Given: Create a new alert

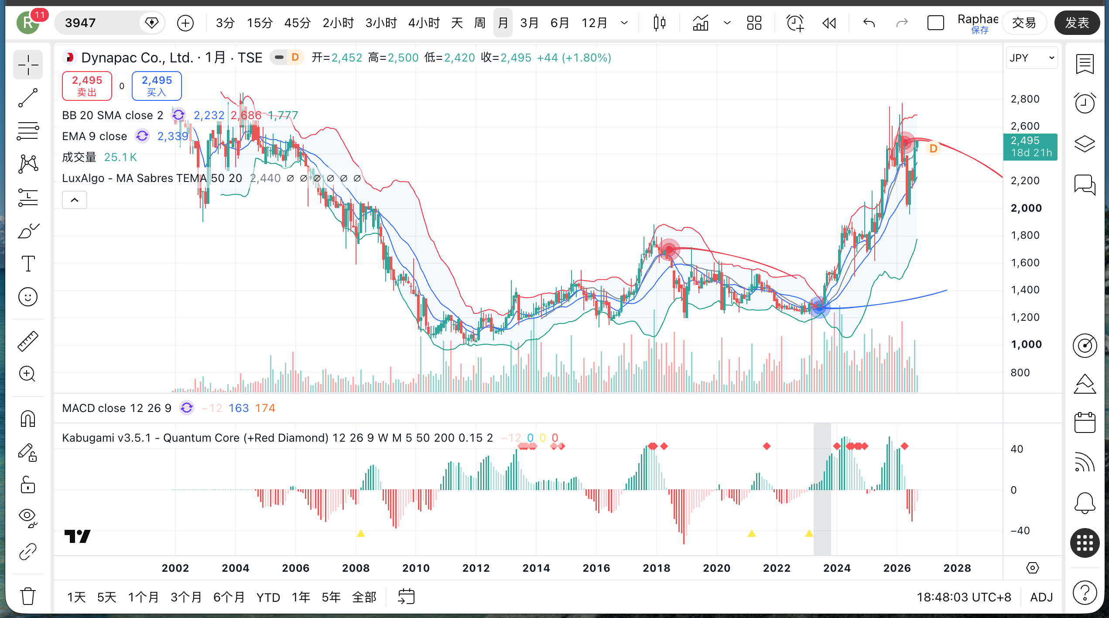Looking at the screenshot, I should [x=795, y=23].
